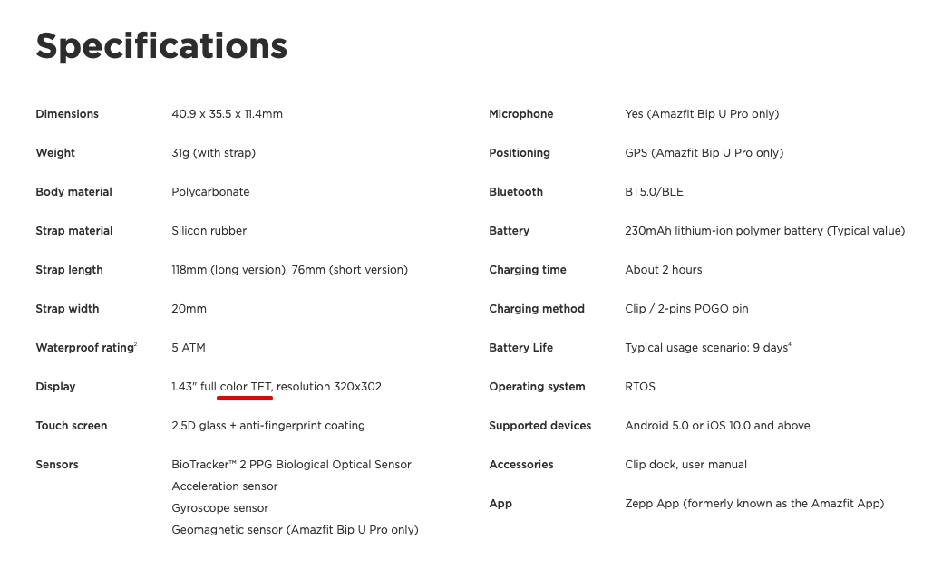Click the footnote 4 after "9 days"

click(x=790, y=344)
